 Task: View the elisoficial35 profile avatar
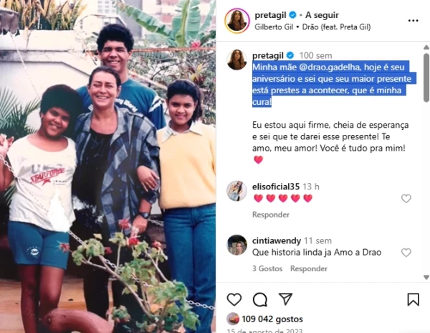click(236, 191)
